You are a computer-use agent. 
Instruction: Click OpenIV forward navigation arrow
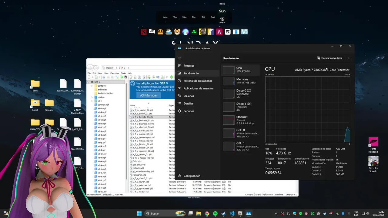tap(96, 68)
